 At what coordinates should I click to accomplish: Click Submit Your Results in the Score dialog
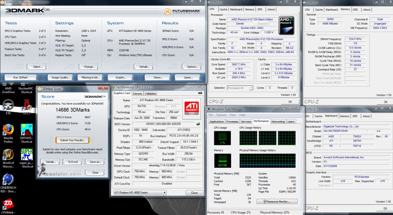pyautogui.click(x=73, y=140)
